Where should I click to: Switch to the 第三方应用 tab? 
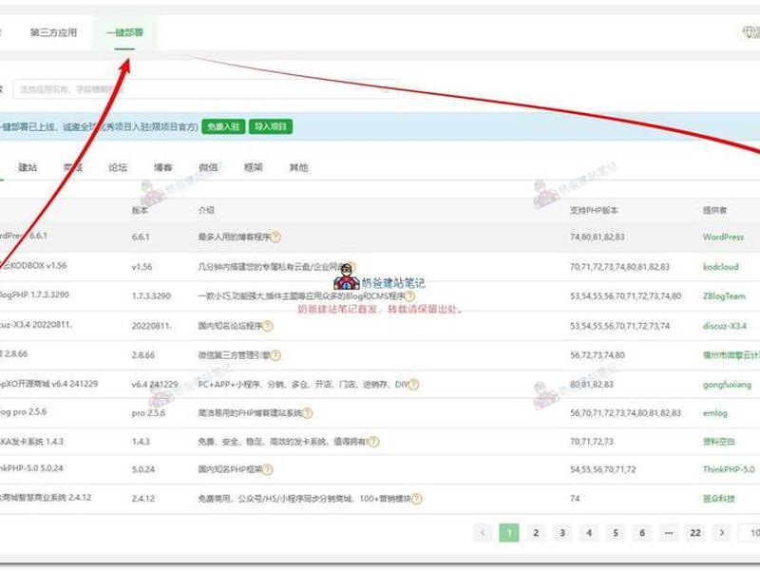tap(53, 32)
